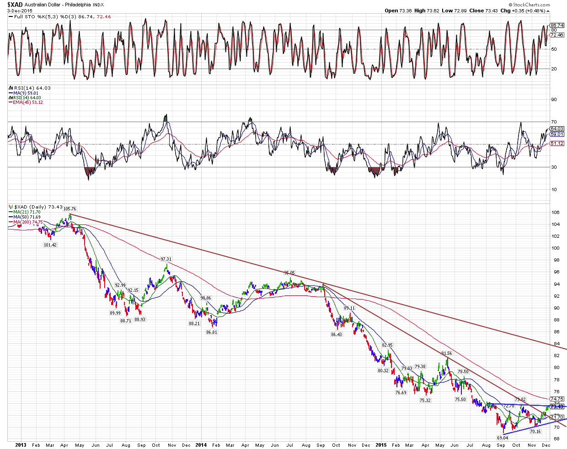
Task: Click the 2015 label on time axis
Action: pos(380,445)
